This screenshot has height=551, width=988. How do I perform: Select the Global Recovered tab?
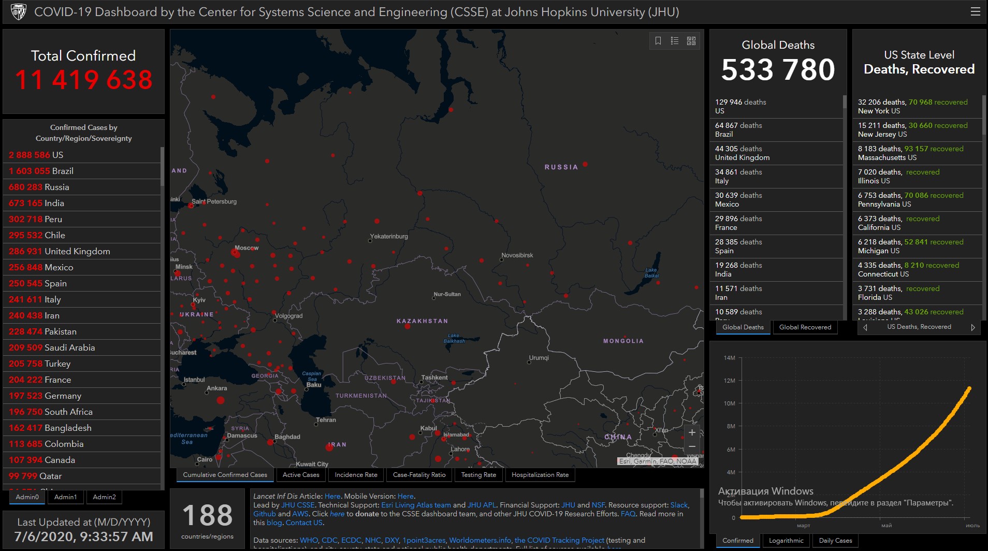(x=805, y=327)
